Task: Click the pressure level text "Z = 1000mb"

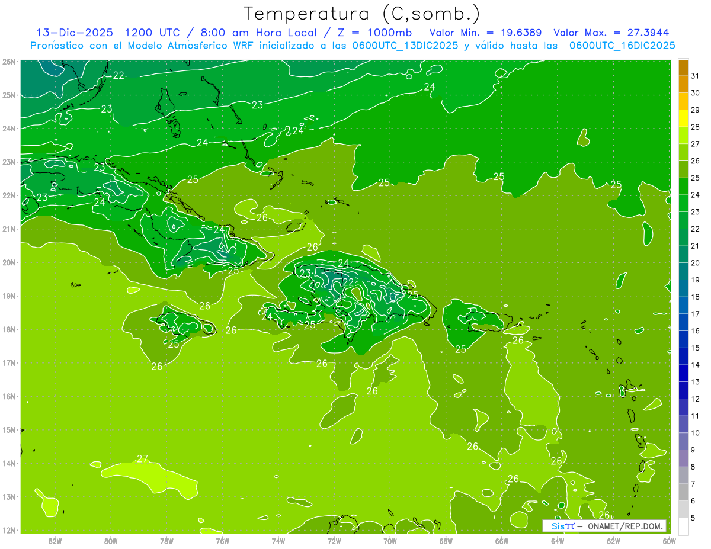Action: (x=375, y=33)
